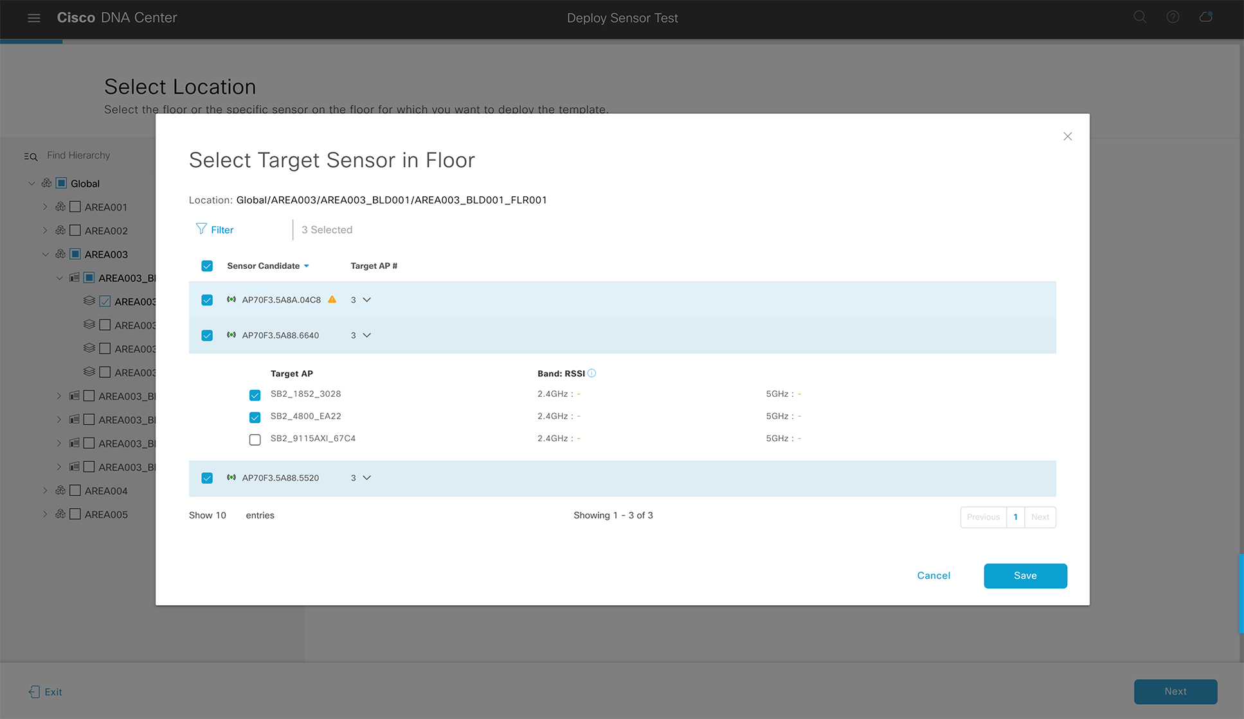Click the Find Hierarchy search icon

[x=31, y=156]
